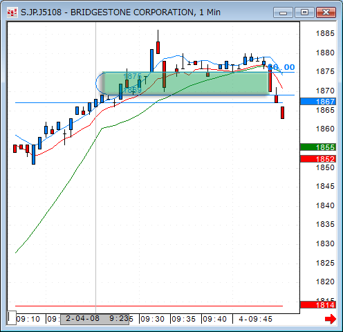Select the blue 1867 price marker

point(318,102)
